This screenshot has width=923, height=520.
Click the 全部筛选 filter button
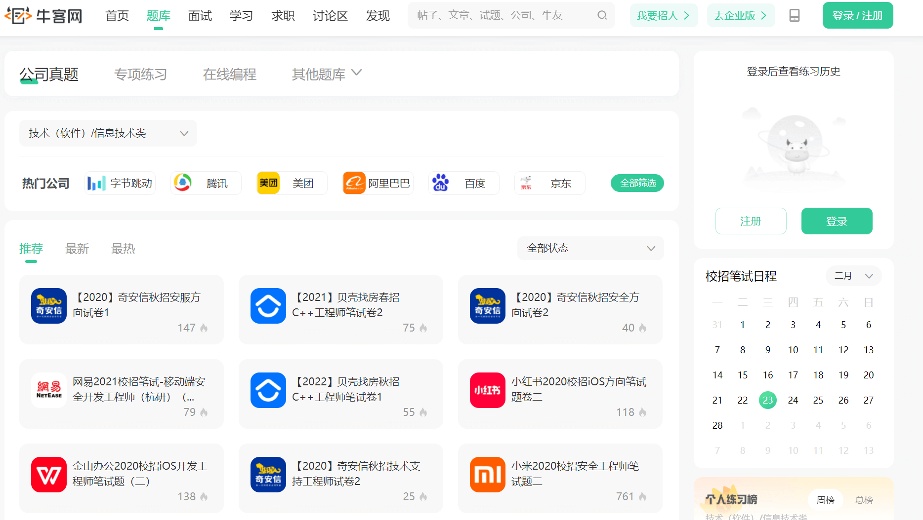(637, 183)
